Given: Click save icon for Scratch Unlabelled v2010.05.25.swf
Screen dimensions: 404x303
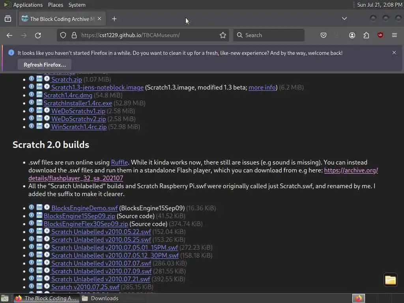Looking at the screenshot, I should (39, 239).
